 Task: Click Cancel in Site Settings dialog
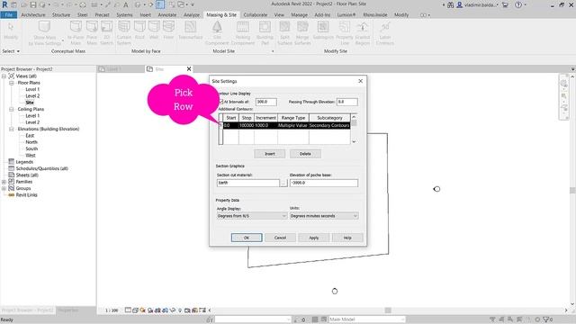pos(280,238)
